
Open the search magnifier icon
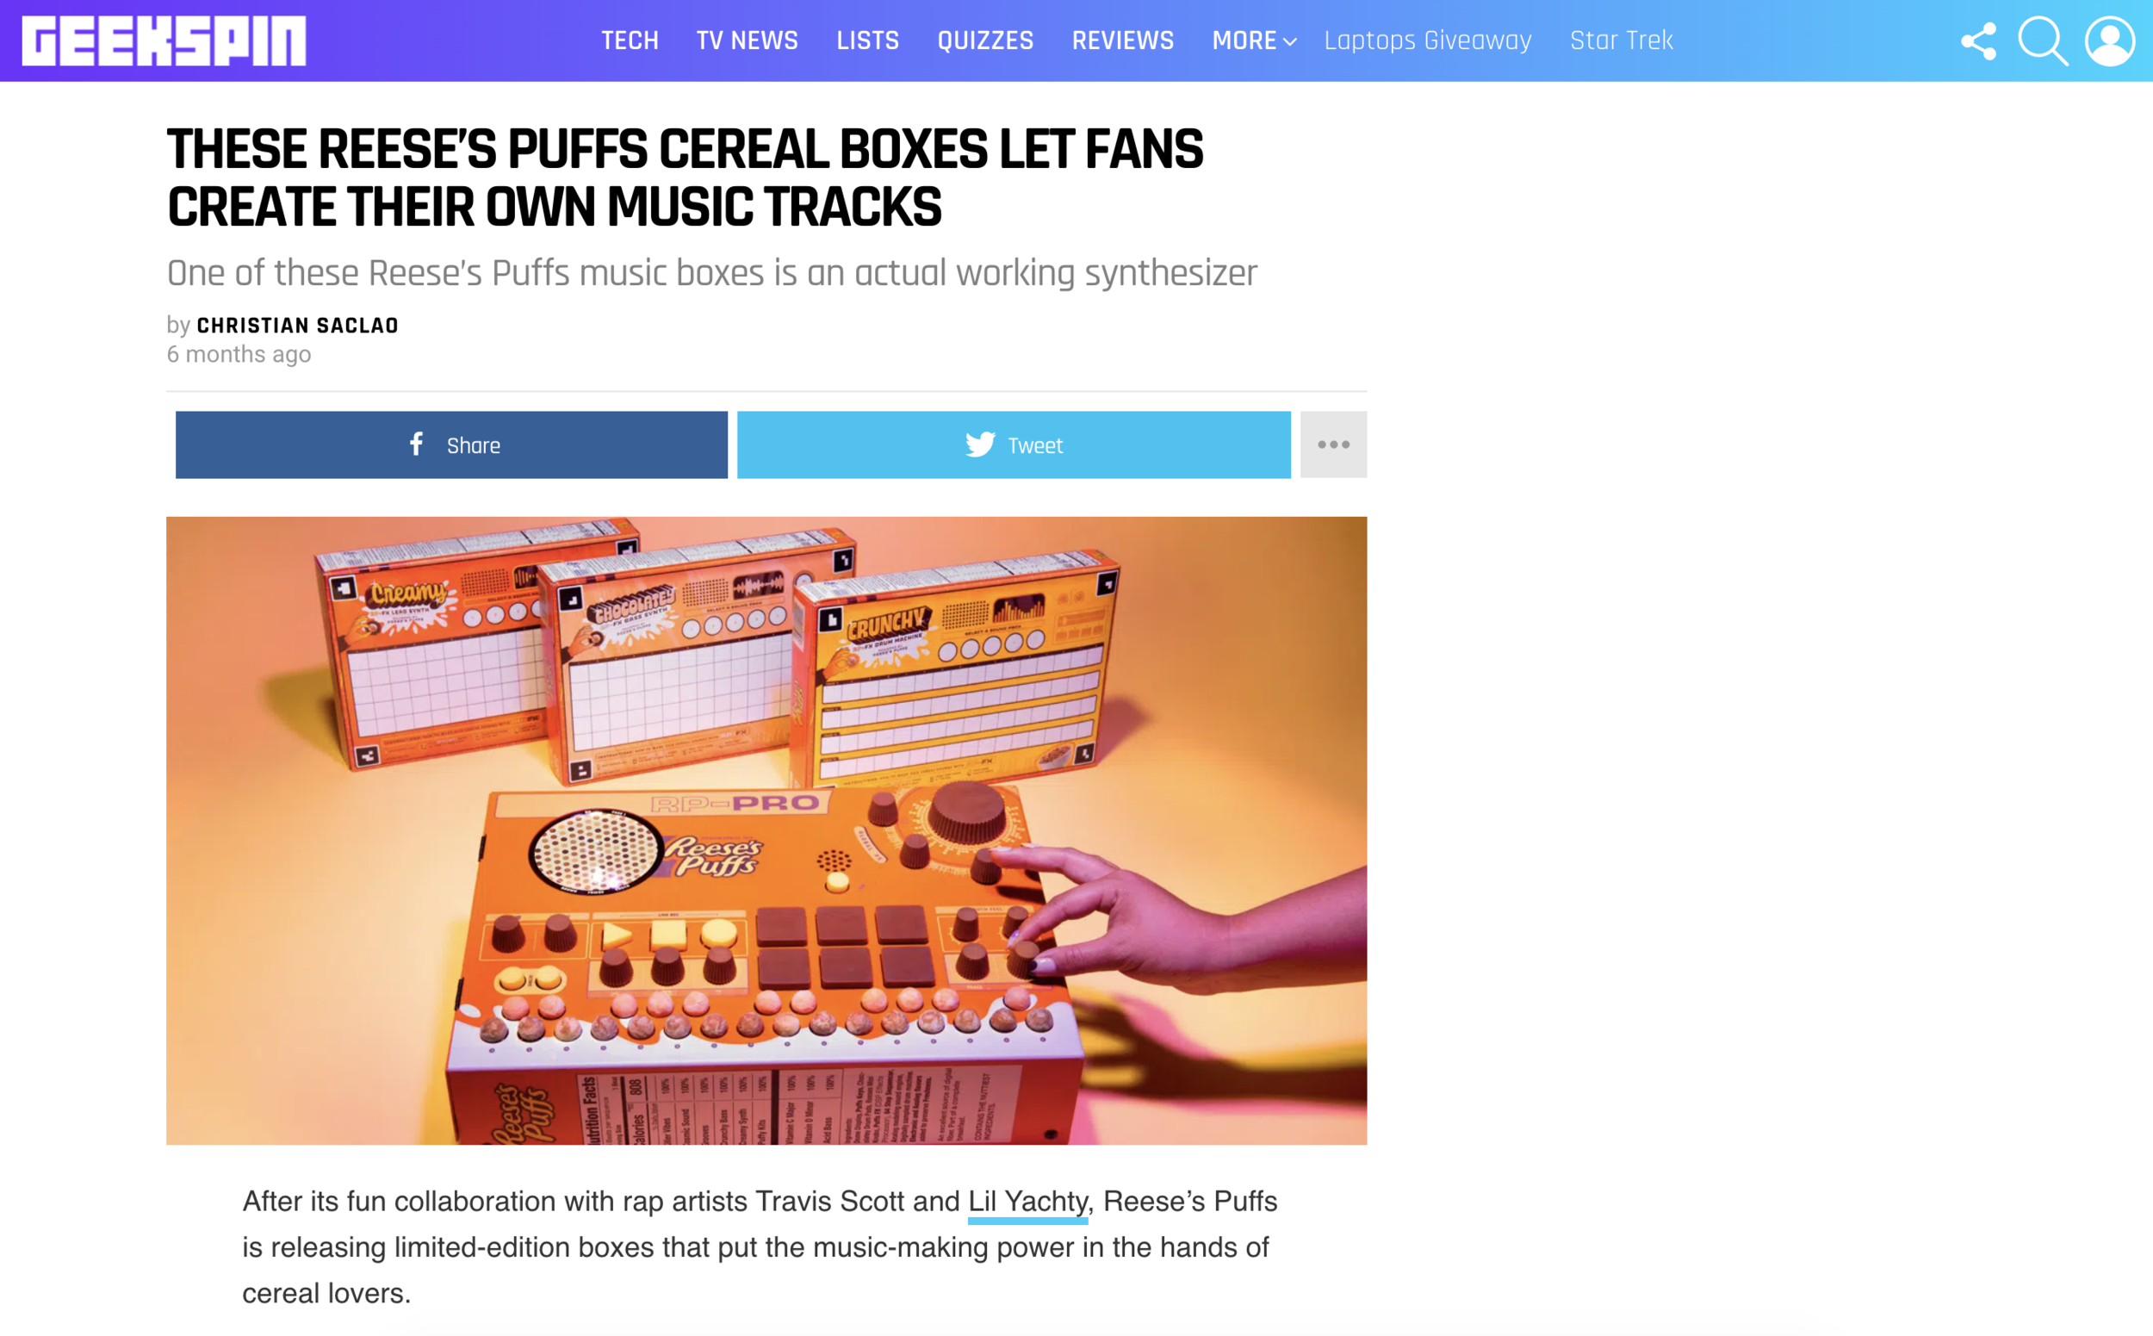click(x=2043, y=40)
